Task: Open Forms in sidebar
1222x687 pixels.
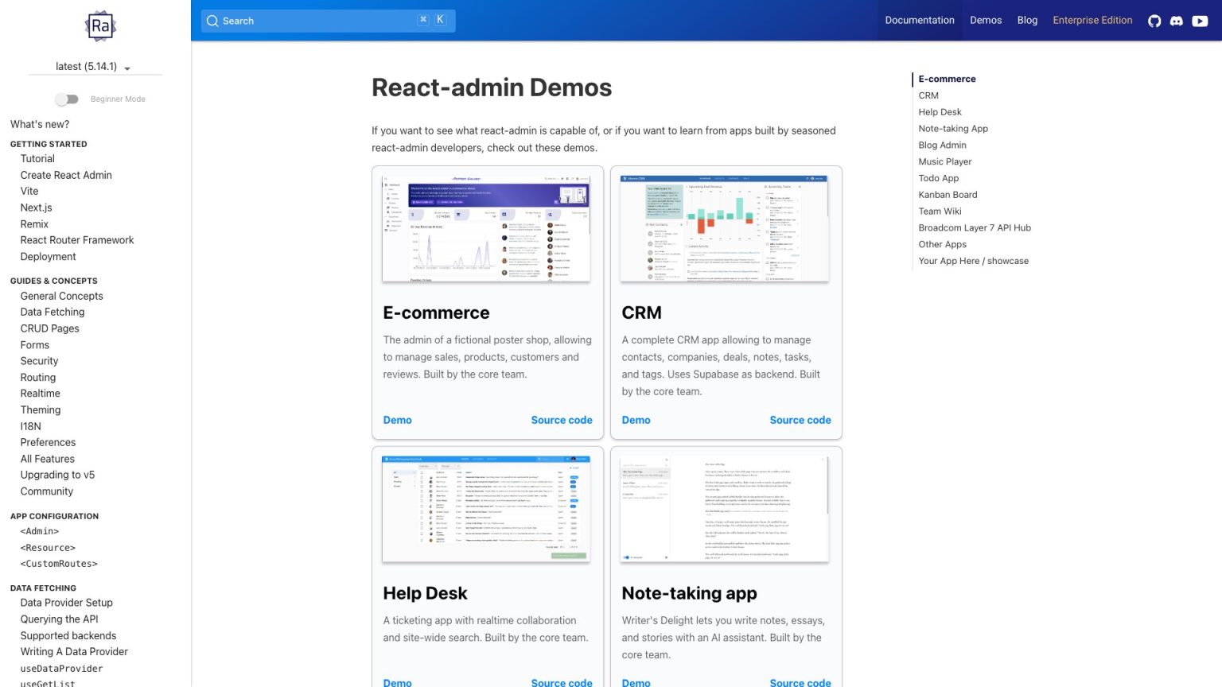Action: click(35, 345)
